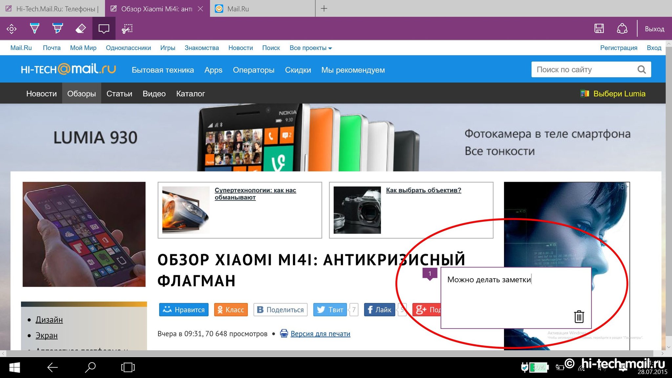The height and width of the screenshot is (378, 672).
Task: Open Как выбрать объектив? article
Action: [x=424, y=190]
